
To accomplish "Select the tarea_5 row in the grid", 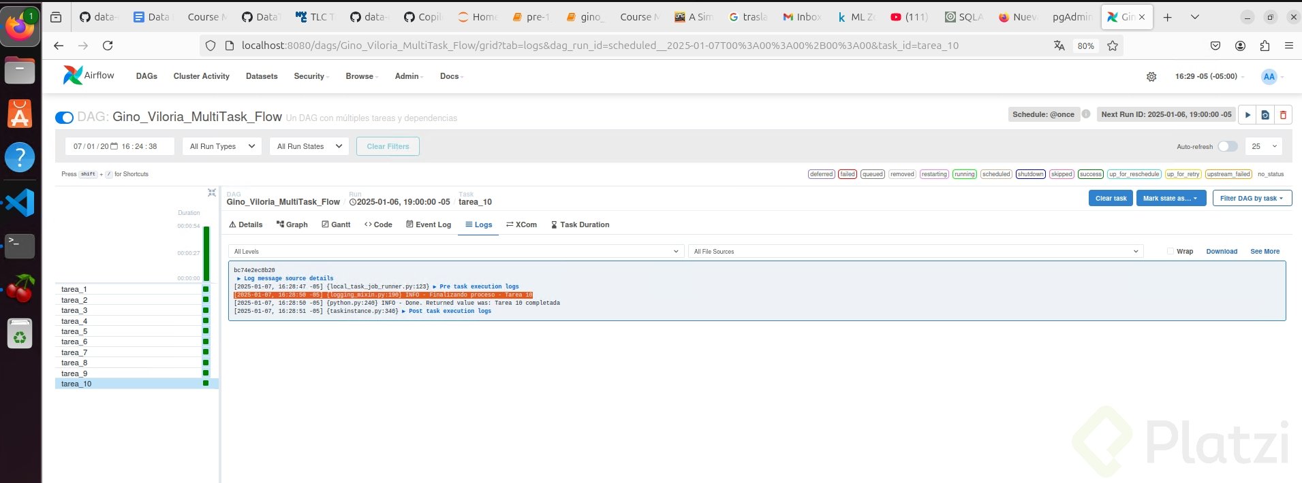I will pos(136,331).
